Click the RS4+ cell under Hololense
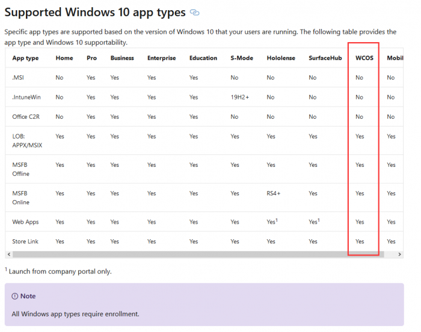421x332 pixels. [274, 193]
